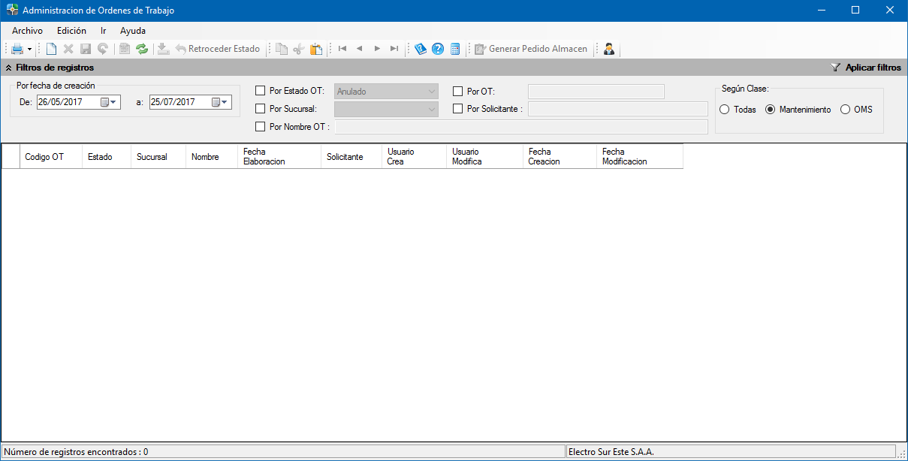The image size is (908, 461).
Task: Refresh the records with green arrows icon
Action: (142, 49)
